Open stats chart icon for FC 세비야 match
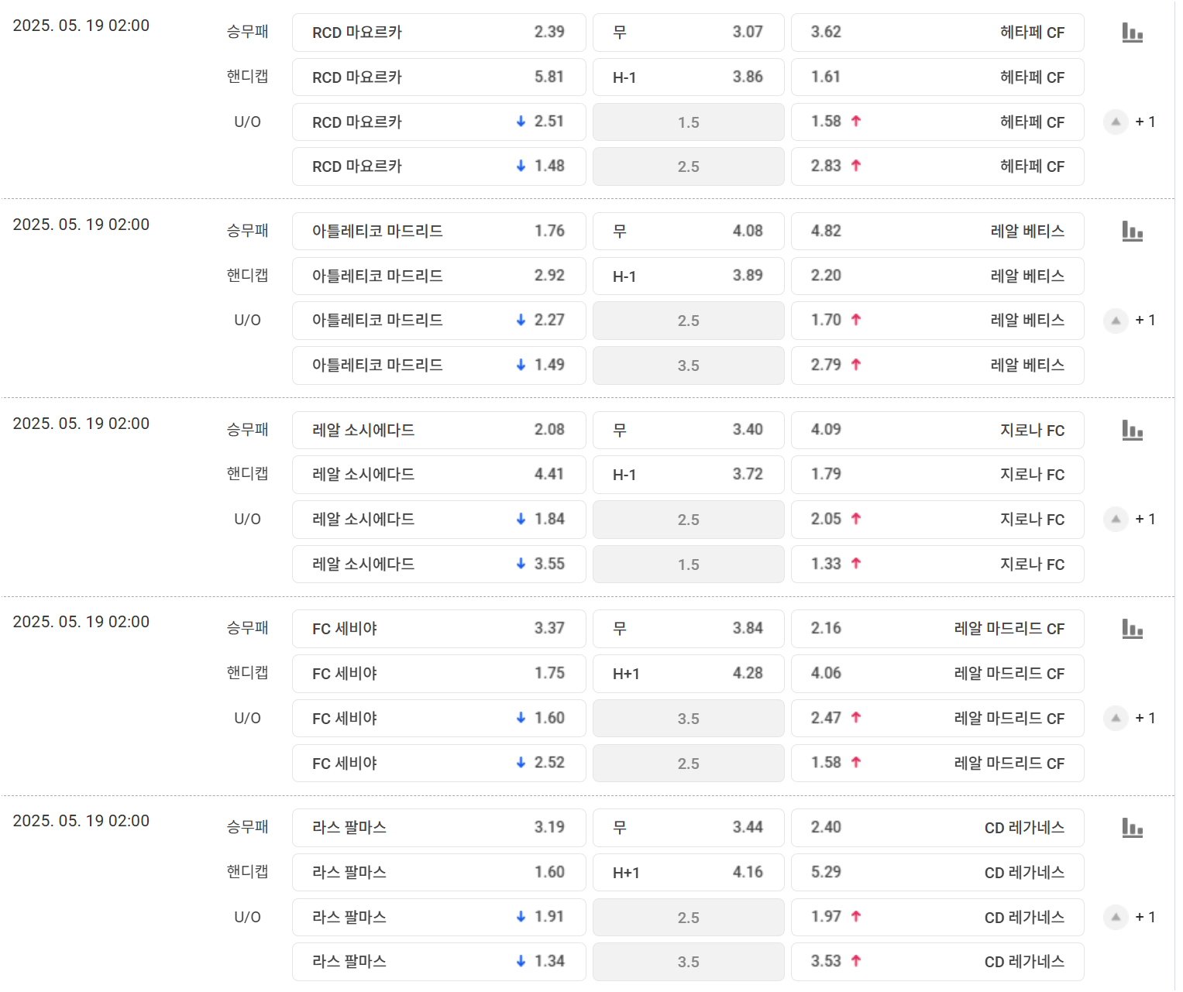Image resolution: width=1183 pixels, height=992 pixels. [x=1132, y=629]
